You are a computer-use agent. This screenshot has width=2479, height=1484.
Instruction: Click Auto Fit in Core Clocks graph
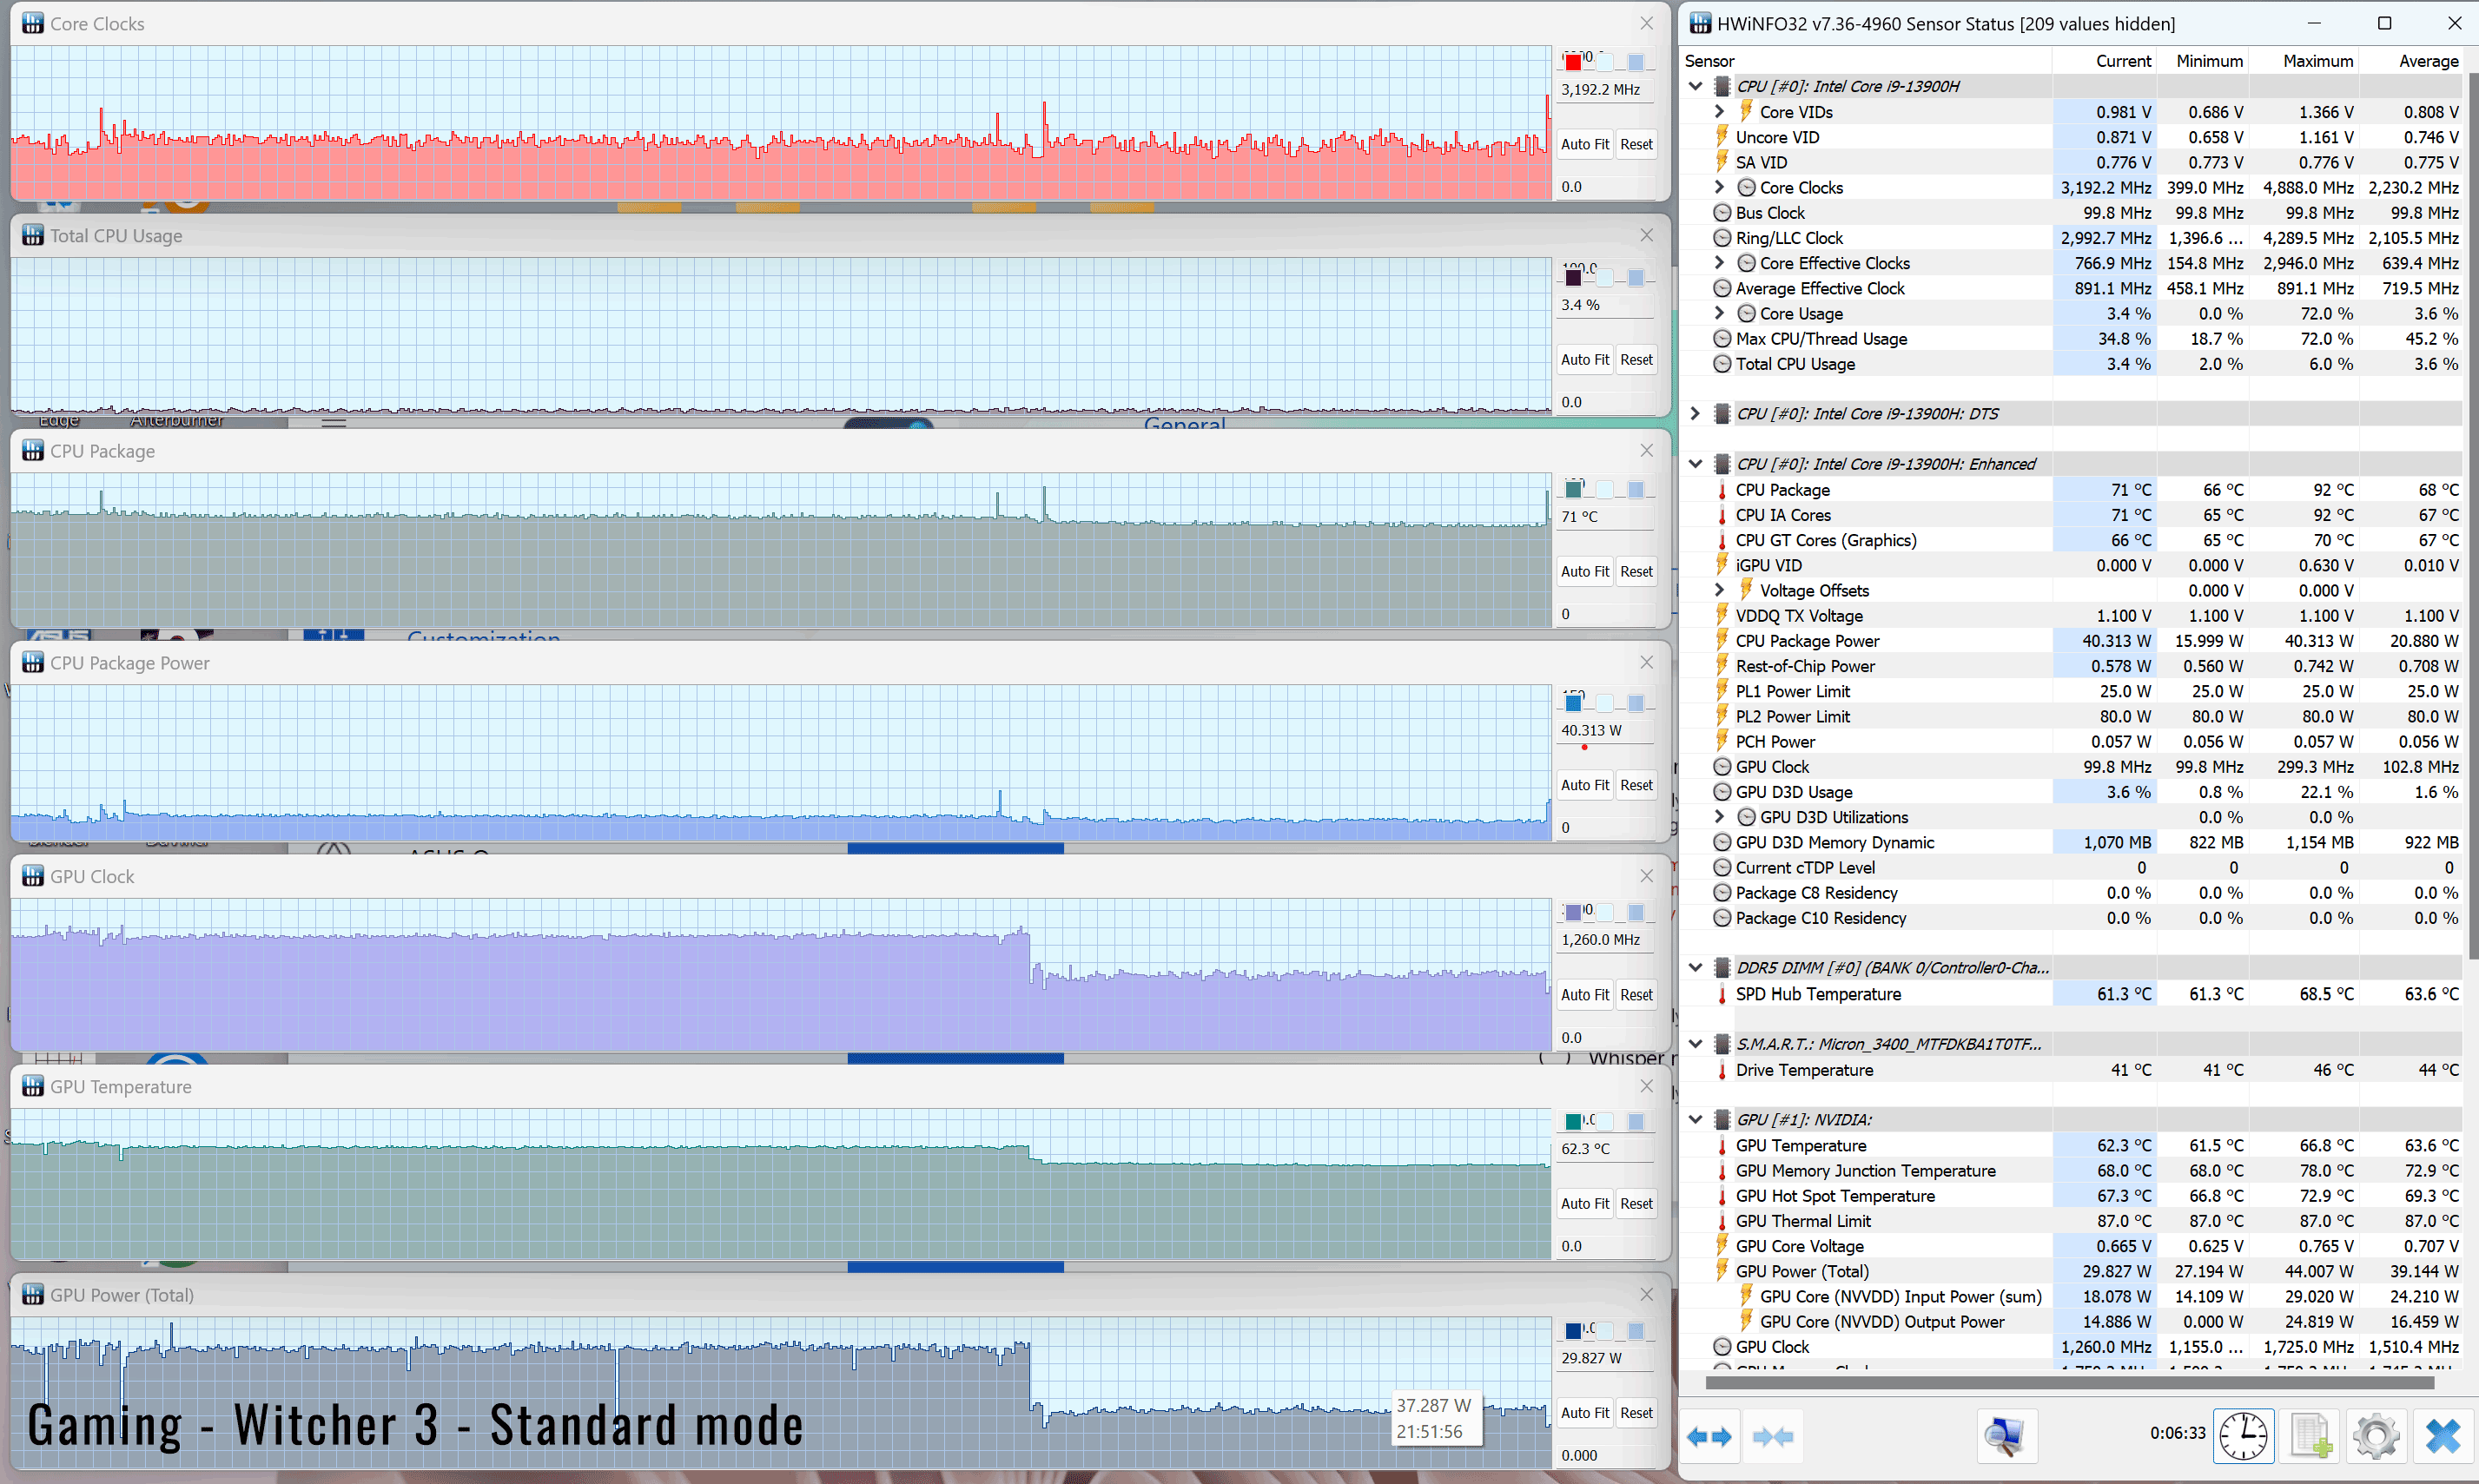pos(1585,144)
